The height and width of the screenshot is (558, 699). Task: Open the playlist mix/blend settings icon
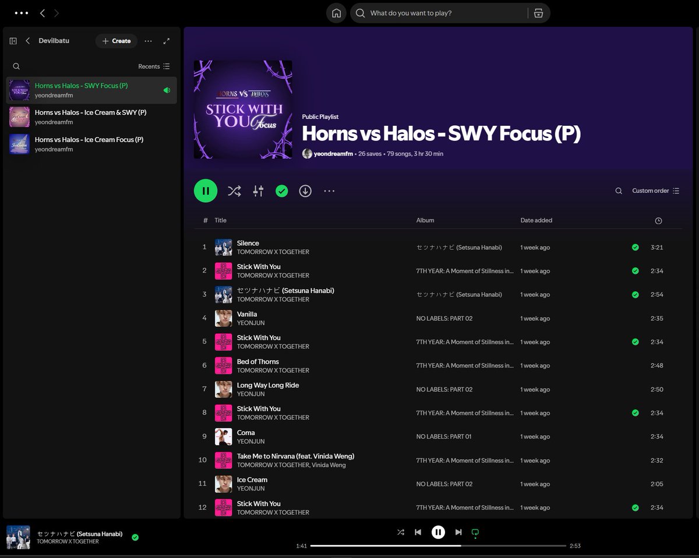tap(258, 190)
